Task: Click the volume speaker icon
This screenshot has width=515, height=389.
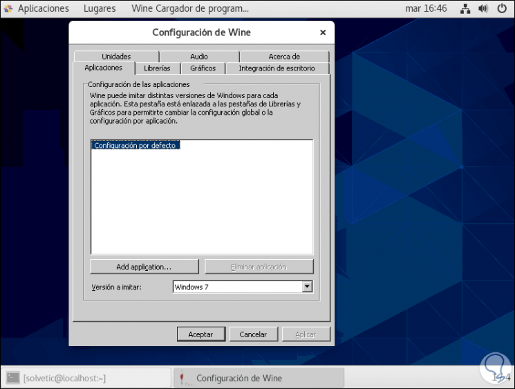Action: (483, 8)
